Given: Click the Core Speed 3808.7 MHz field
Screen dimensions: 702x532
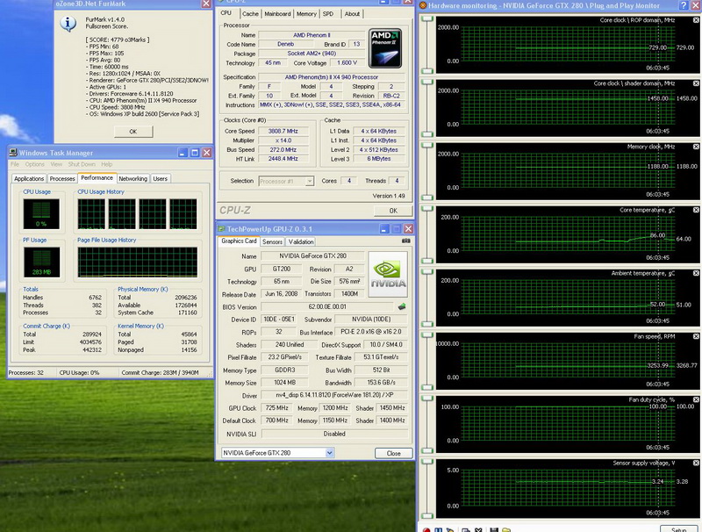Looking at the screenshot, I should 283,131.
